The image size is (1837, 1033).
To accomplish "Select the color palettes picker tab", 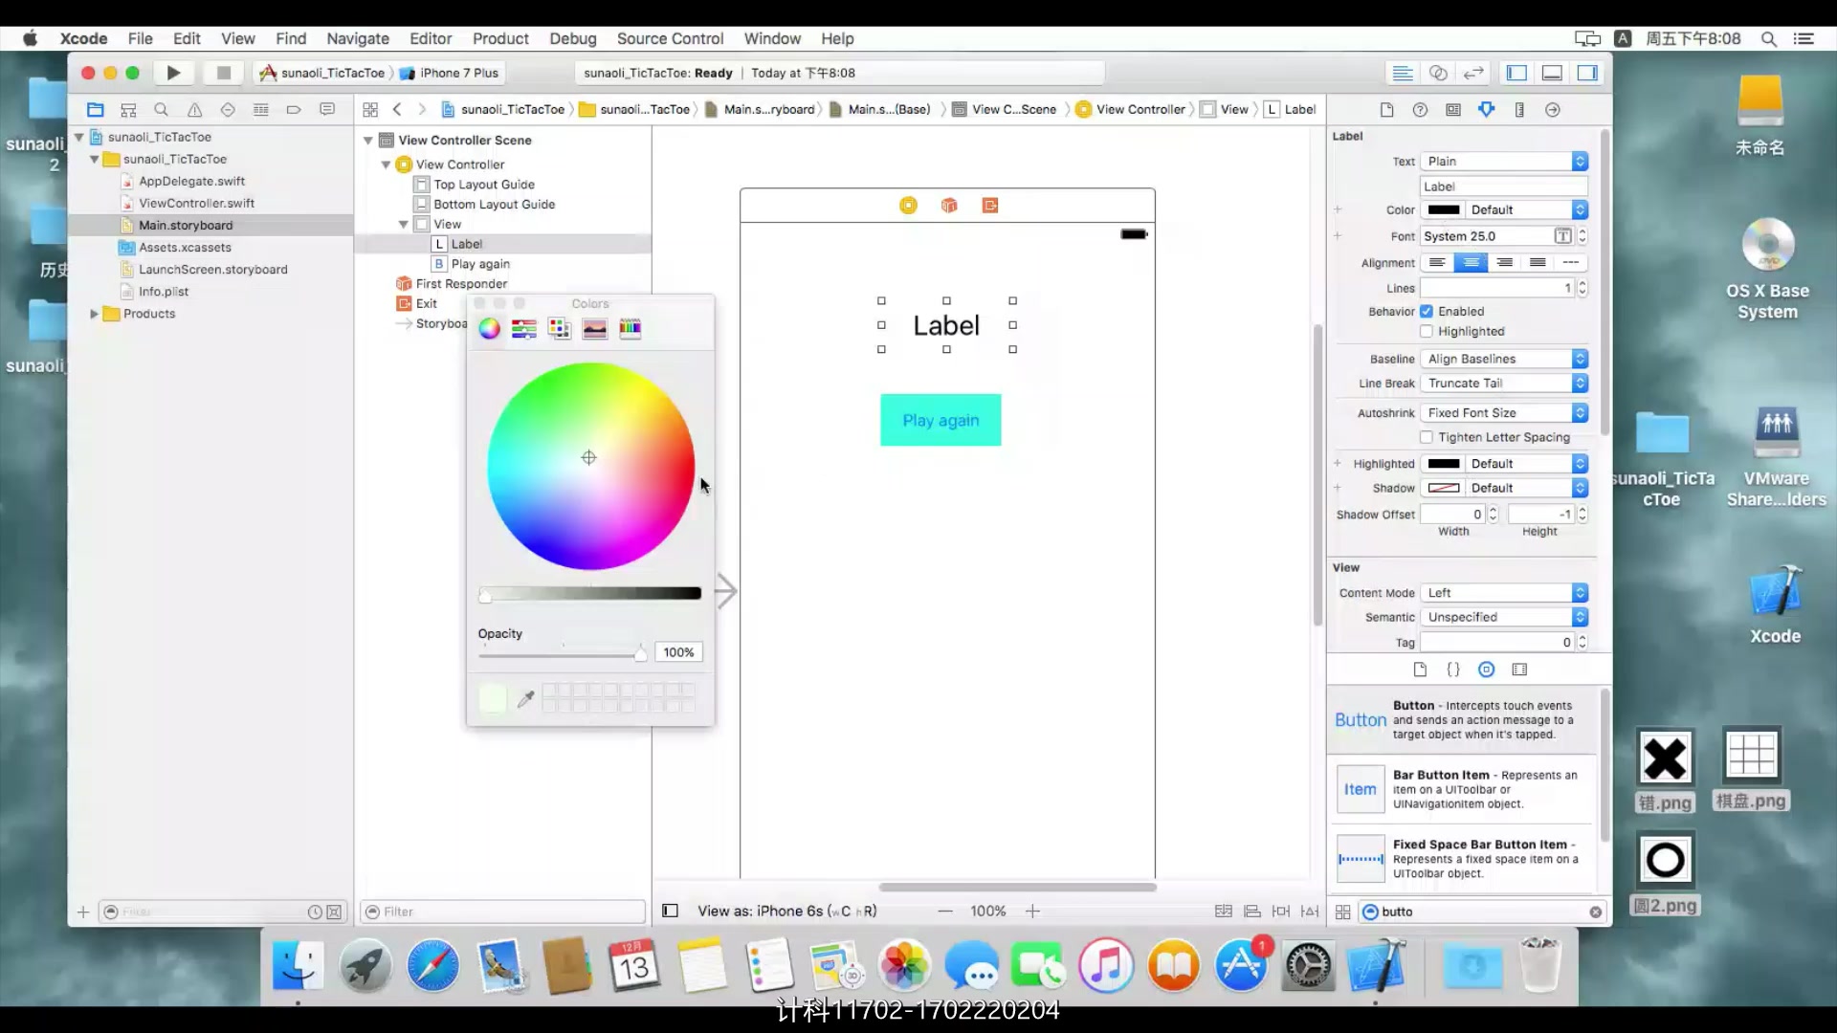I will pyautogui.click(x=559, y=329).
